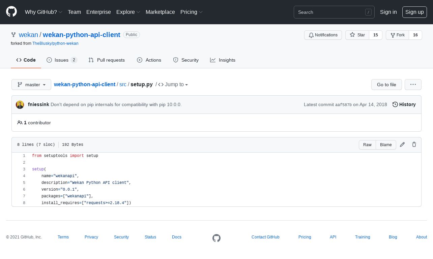Click the "wekanapi" name string on line 4
Viewport: 433px width, 259px height.
point(65,176)
